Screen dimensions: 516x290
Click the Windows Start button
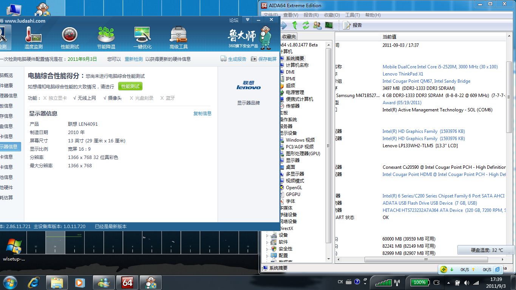[x=10, y=282]
